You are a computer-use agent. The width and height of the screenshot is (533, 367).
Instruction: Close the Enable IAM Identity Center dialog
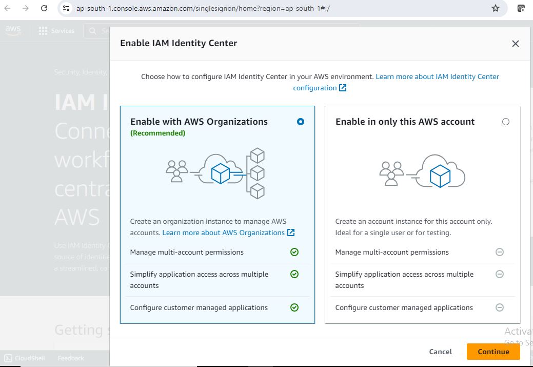point(516,44)
